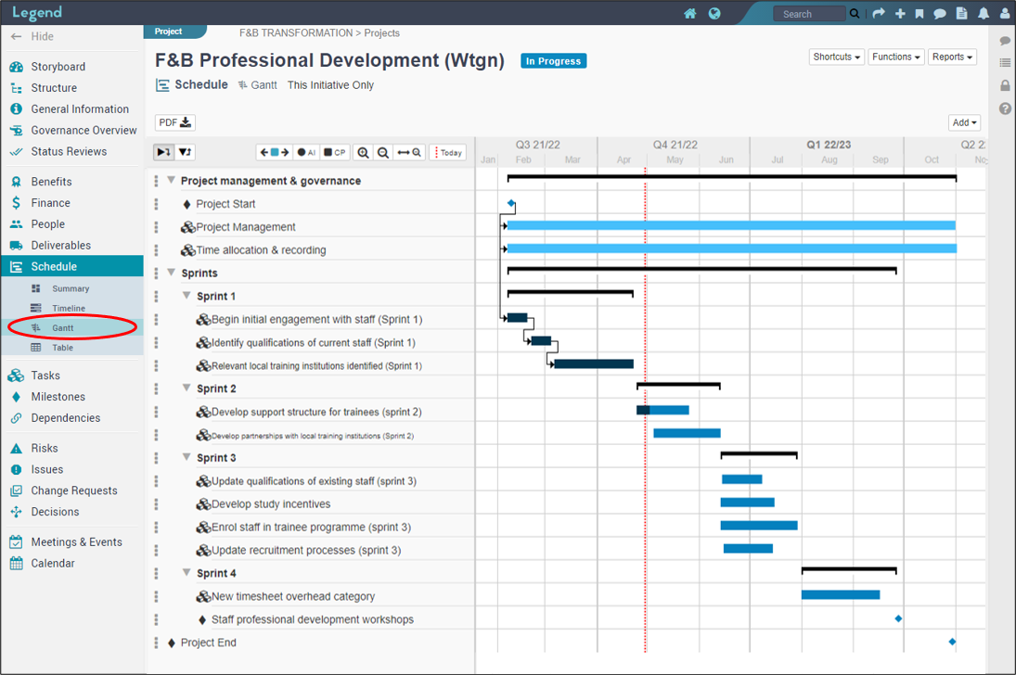Fit the Gantt chart to width
This screenshot has width=1016, height=675.
(409, 152)
